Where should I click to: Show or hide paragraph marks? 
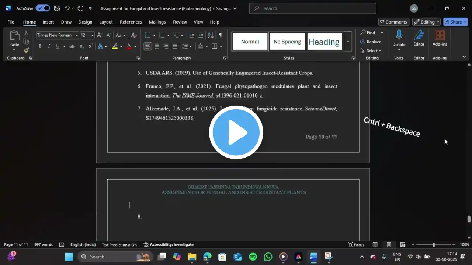[x=221, y=35]
